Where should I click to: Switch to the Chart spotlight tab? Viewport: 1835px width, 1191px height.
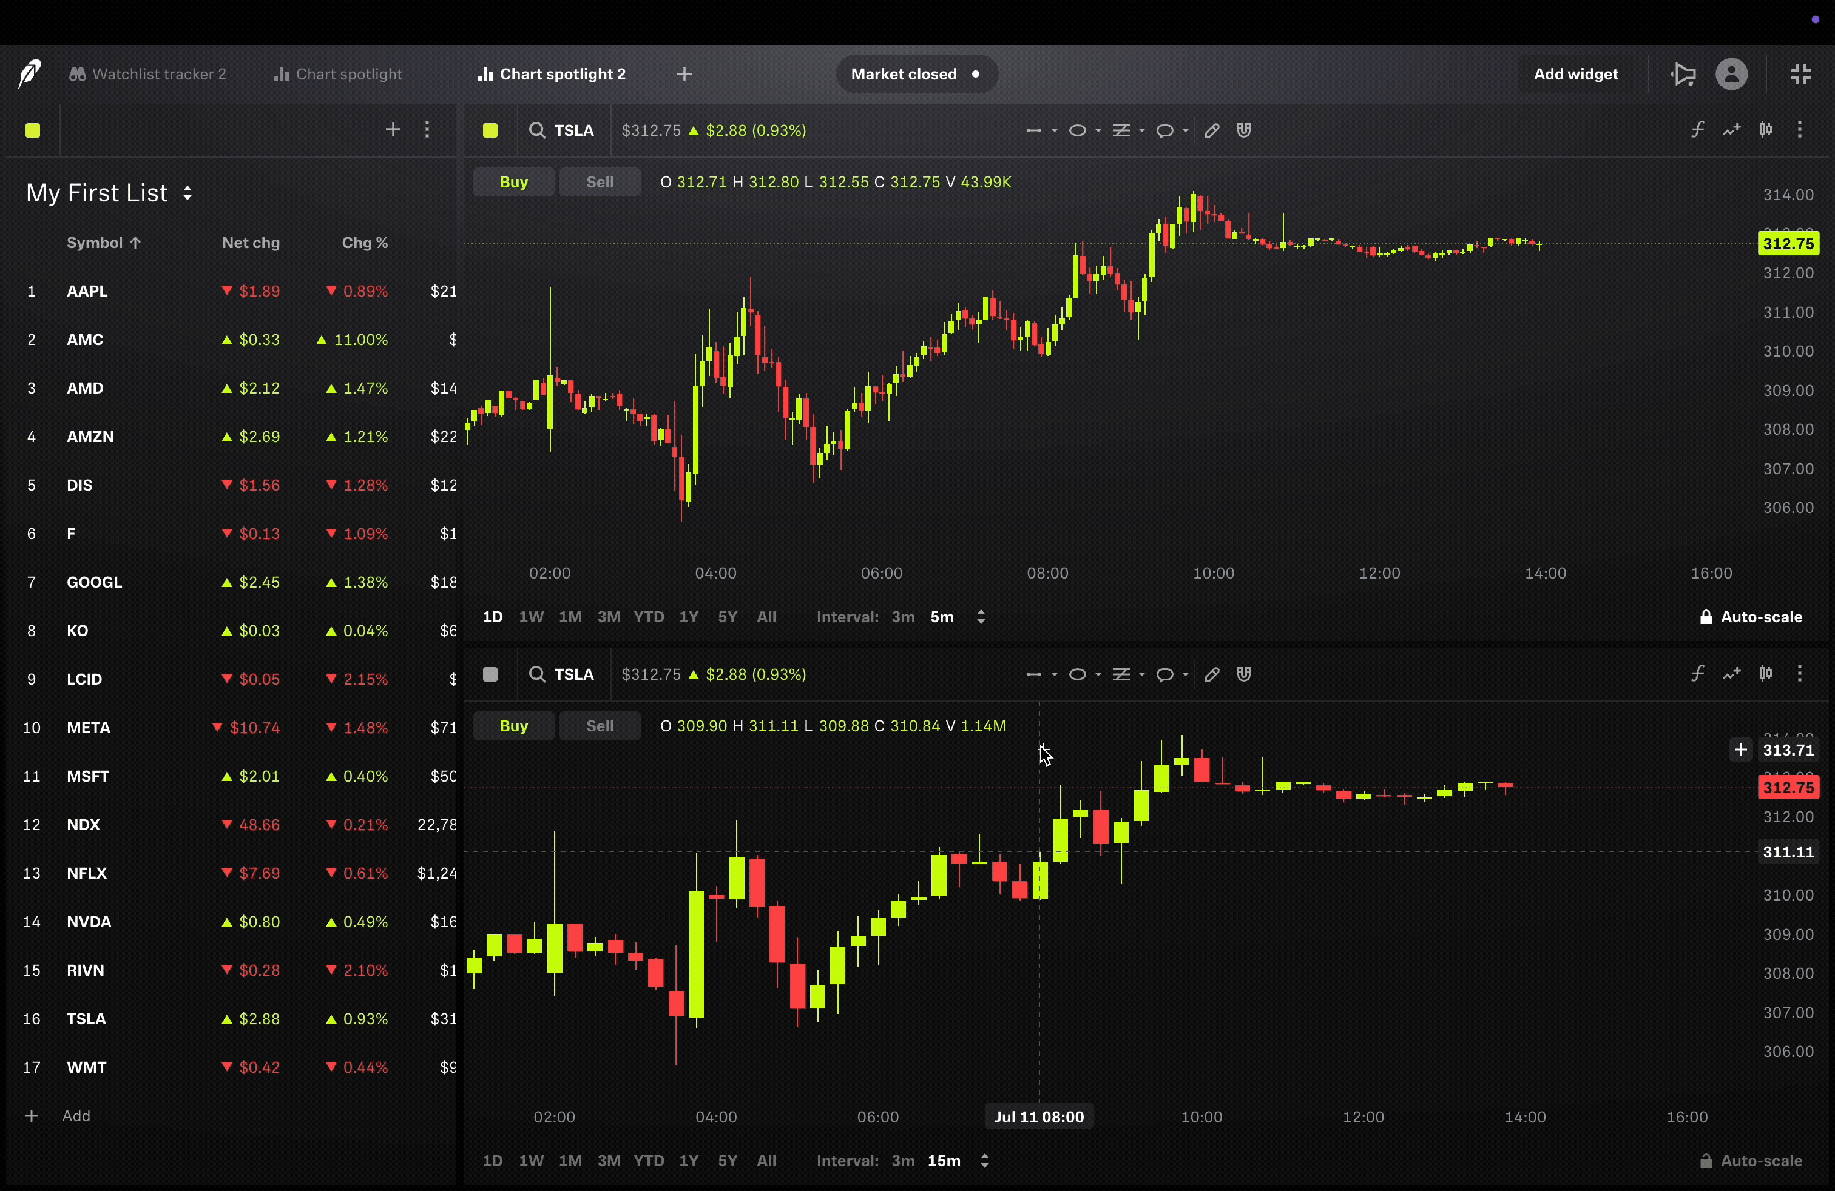point(338,74)
